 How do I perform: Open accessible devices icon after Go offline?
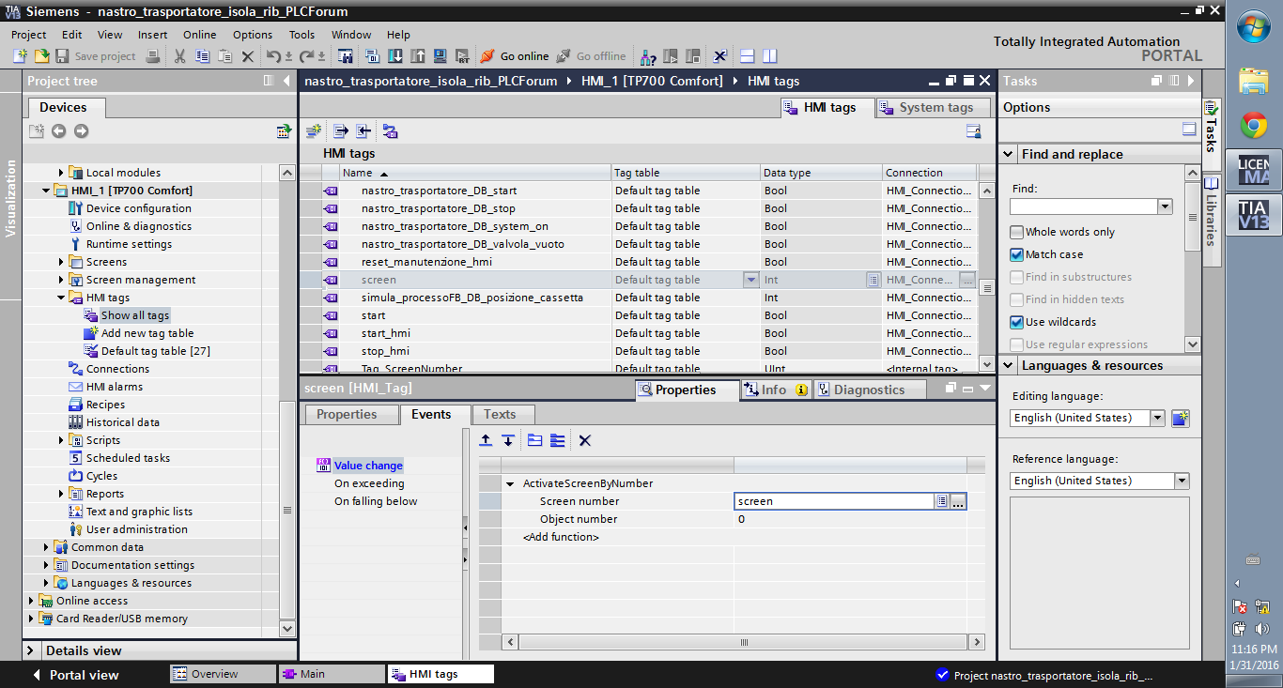click(x=647, y=56)
